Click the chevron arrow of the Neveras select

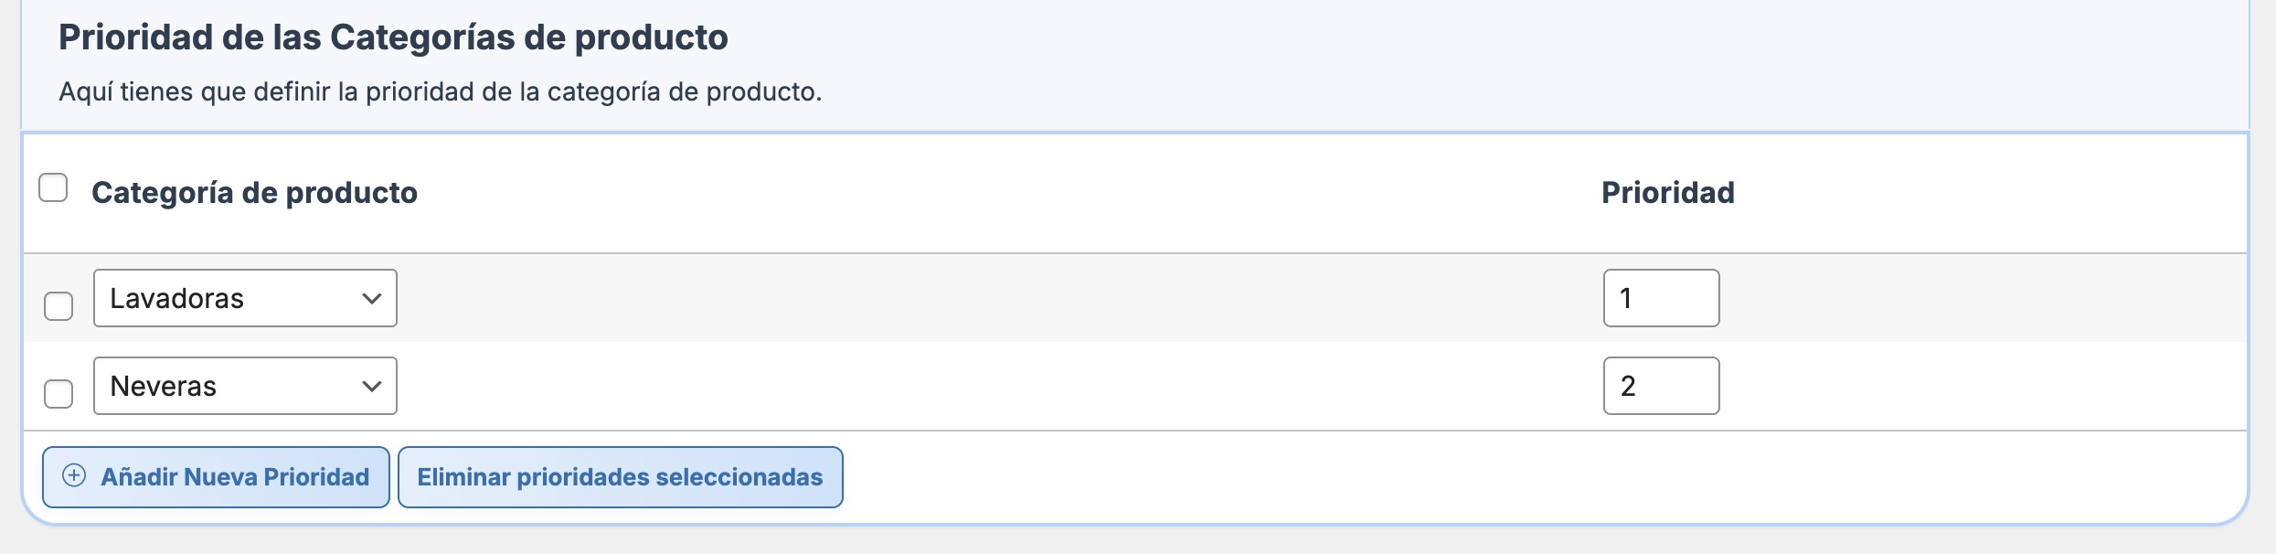point(371,386)
